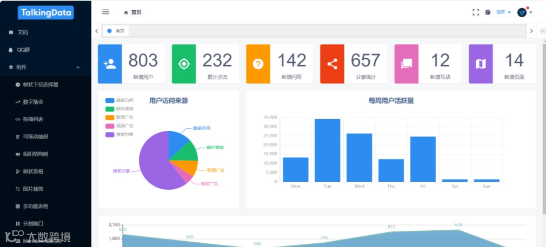This screenshot has height=247, width=546.
Task: Click the red 分享统计 share icon
Action: [x=332, y=64]
